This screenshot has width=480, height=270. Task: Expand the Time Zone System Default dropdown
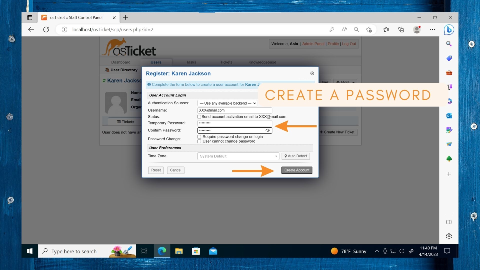(238, 156)
